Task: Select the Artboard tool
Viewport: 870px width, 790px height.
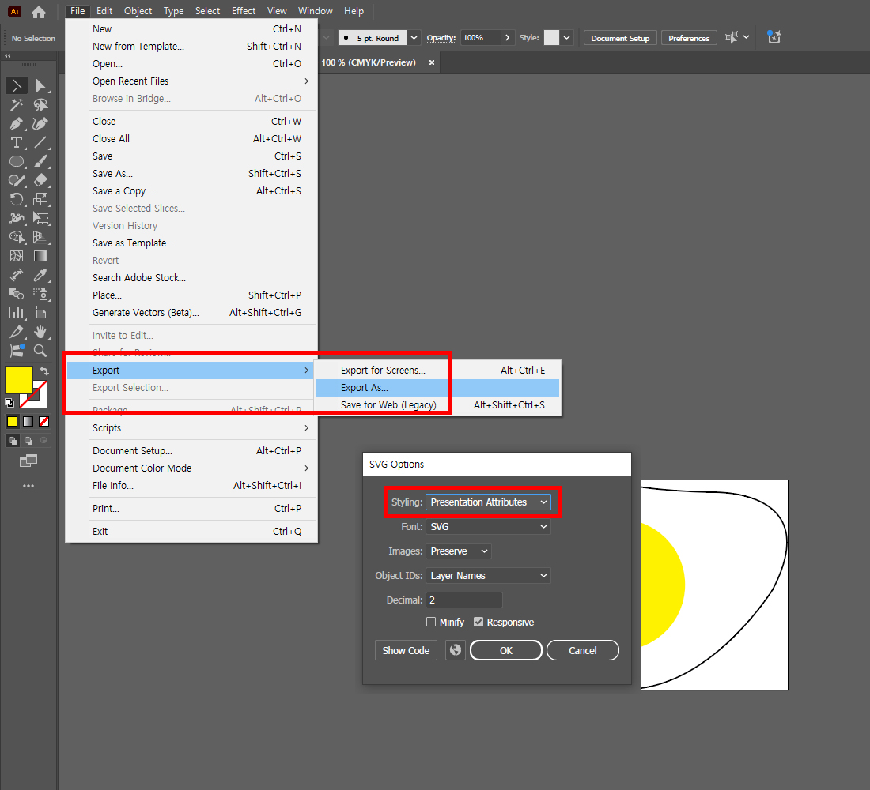Action: point(40,313)
